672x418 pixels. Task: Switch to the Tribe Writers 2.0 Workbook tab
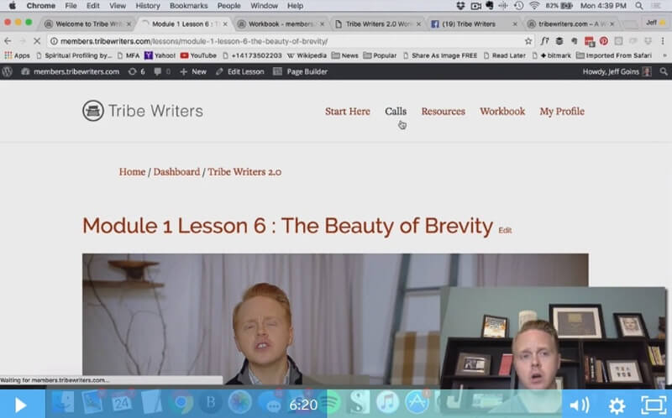click(376, 24)
